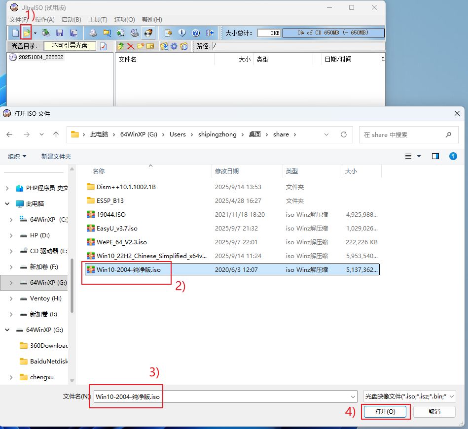Click the green Up-folder arrow icon

click(x=121, y=46)
